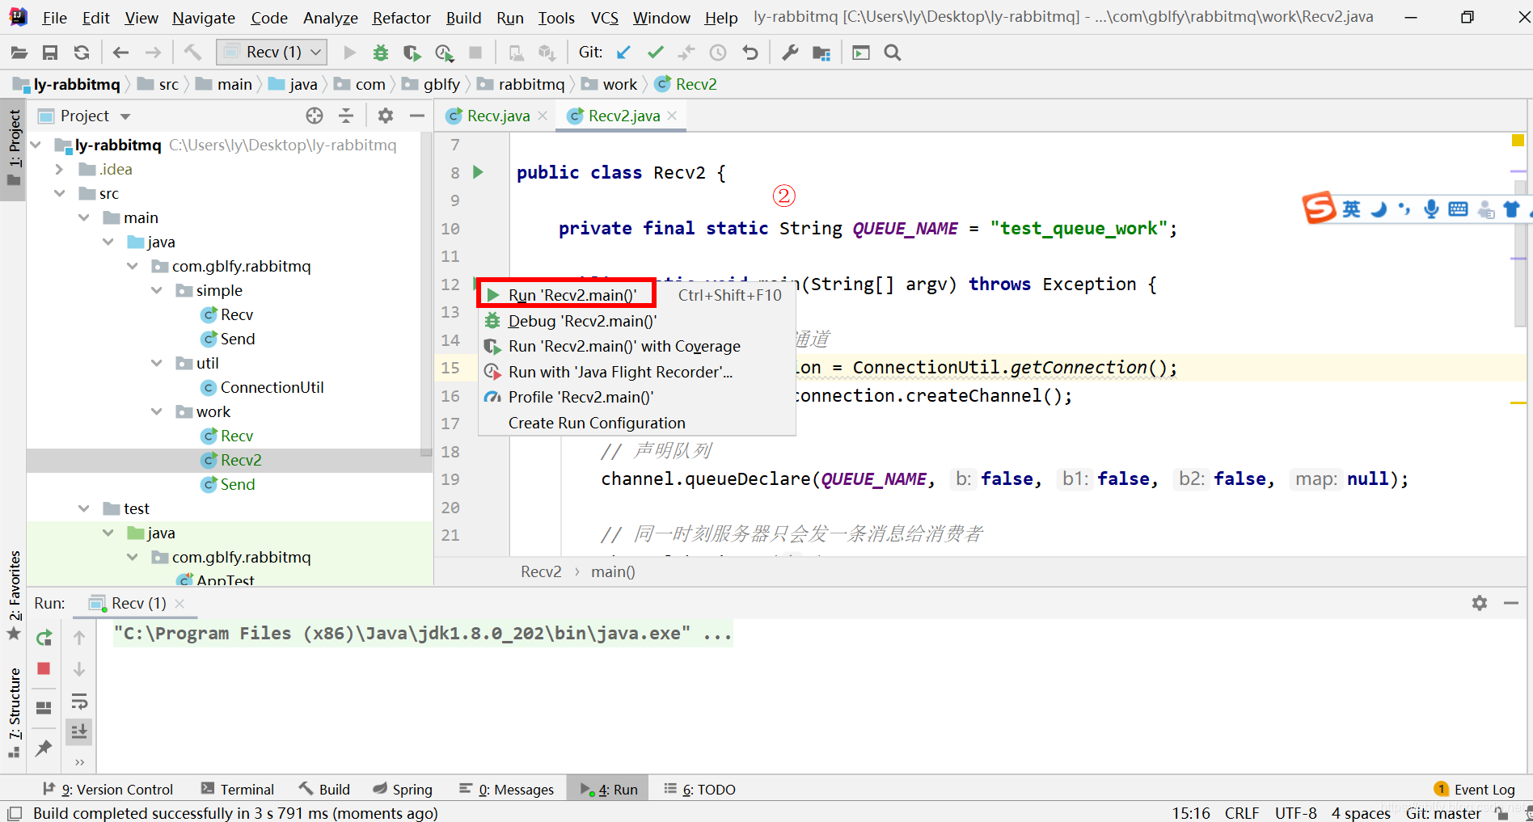Click the yellow inspection status indicator
Image resolution: width=1533 pixels, height=822 pixels.
1518,141
